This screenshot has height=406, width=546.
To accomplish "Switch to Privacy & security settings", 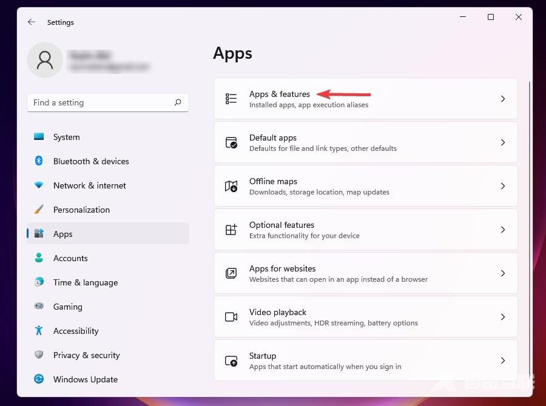I will click(x=86, y=355).
